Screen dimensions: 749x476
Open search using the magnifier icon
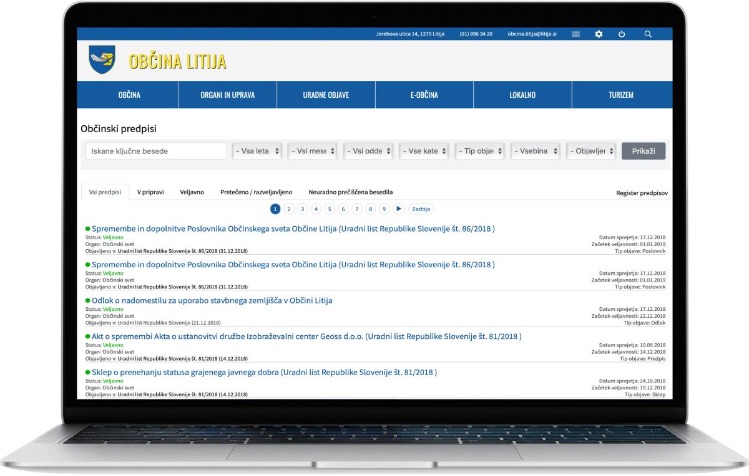(x=648, y=34)
